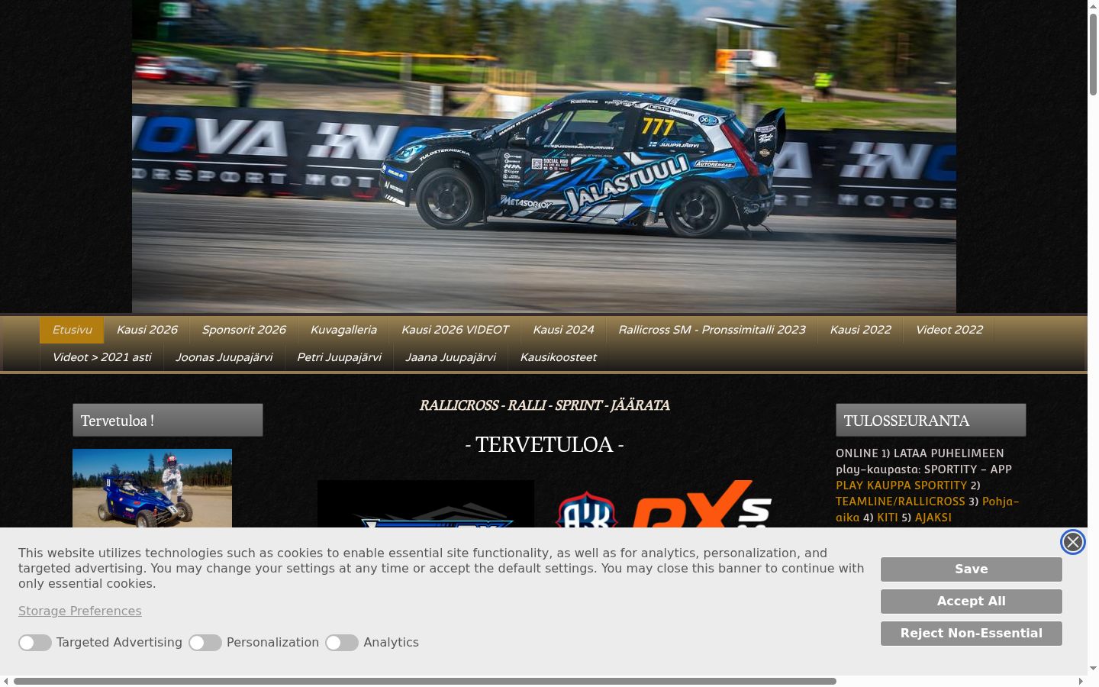Screen dimensions: 1099x687
Task: Click the scroll down arrow
Action: [x=1093, y=669]
